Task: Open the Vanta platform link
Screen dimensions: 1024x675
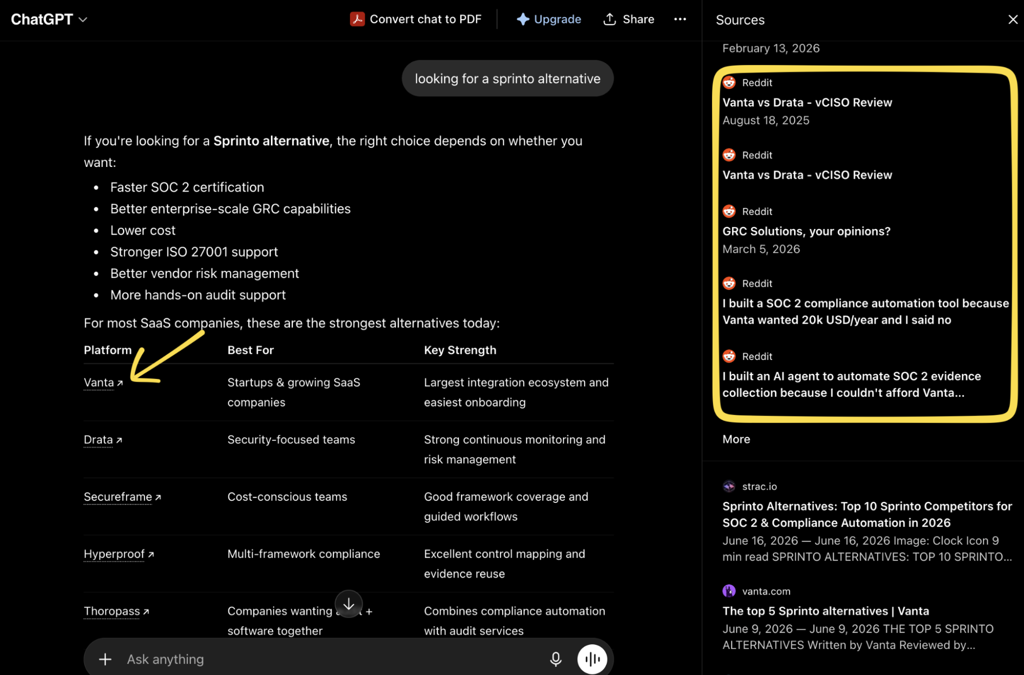Action: click(x=103, y=383)
